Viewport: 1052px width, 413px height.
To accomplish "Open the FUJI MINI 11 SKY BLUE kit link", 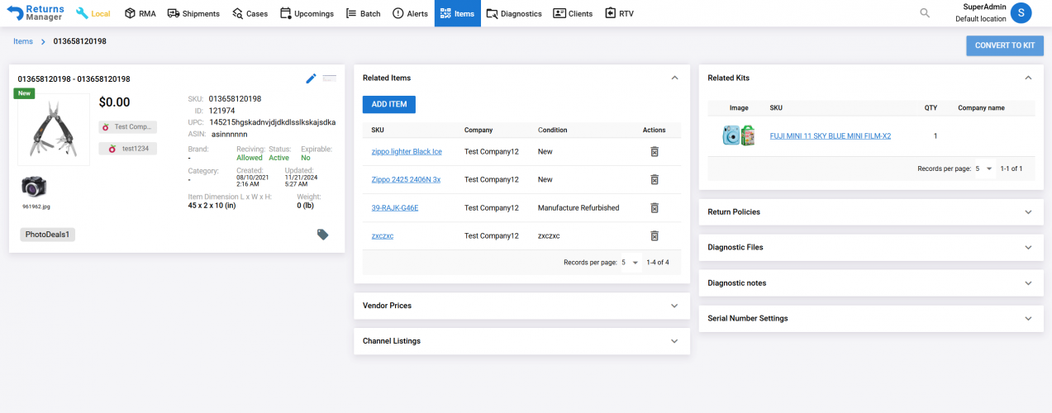I will (830, 136).
